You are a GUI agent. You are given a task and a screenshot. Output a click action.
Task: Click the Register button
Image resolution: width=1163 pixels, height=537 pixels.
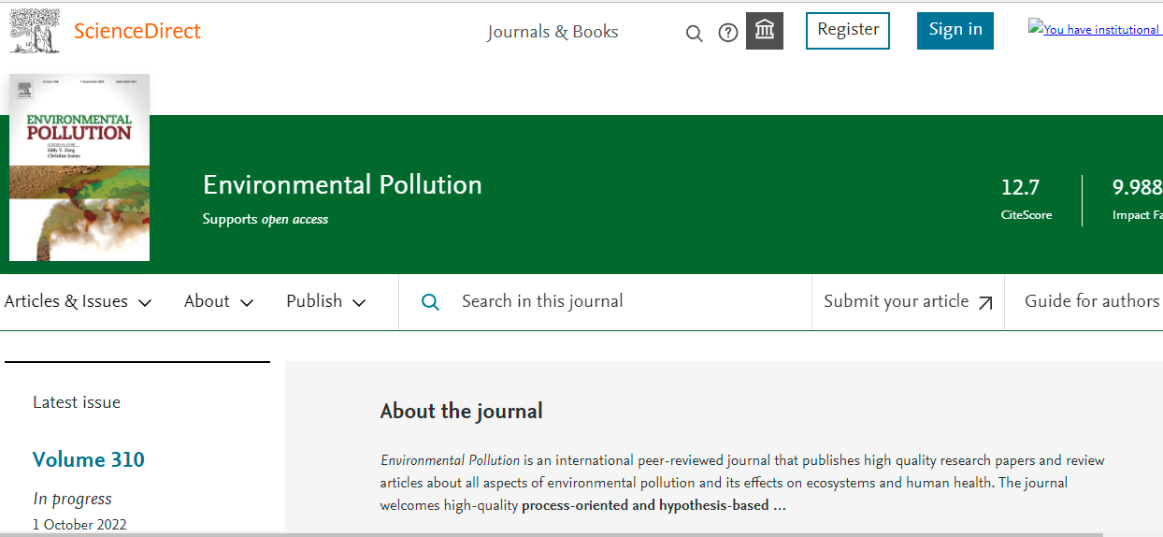click(x=848, y=30)
